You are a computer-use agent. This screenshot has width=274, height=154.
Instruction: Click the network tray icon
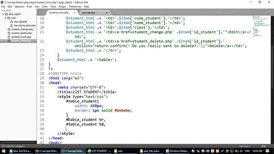click(x=232, y=151)
